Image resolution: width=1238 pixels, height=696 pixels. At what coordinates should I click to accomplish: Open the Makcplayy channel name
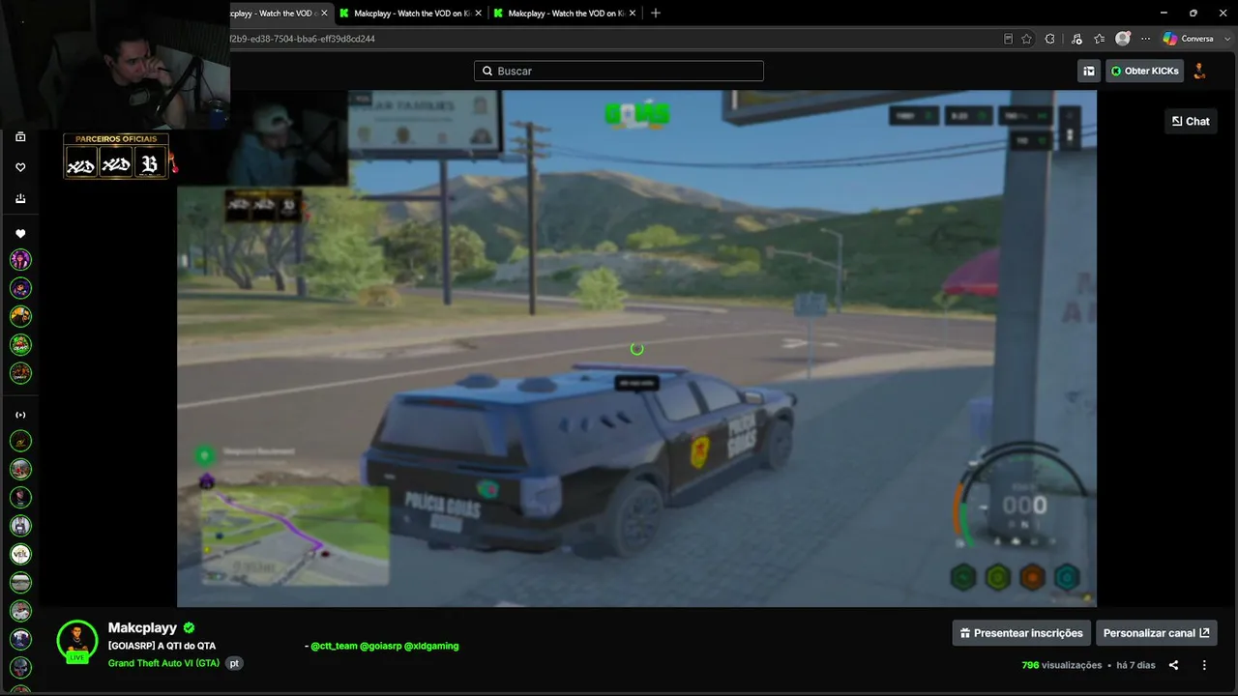pyautogui.click(x=143, y=627)
